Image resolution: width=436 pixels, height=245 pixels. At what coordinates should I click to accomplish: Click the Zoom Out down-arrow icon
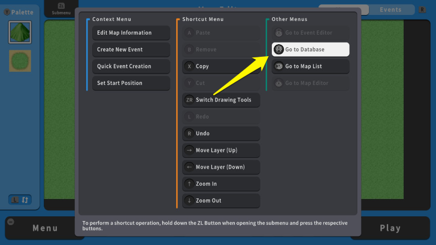click(189, 201)
